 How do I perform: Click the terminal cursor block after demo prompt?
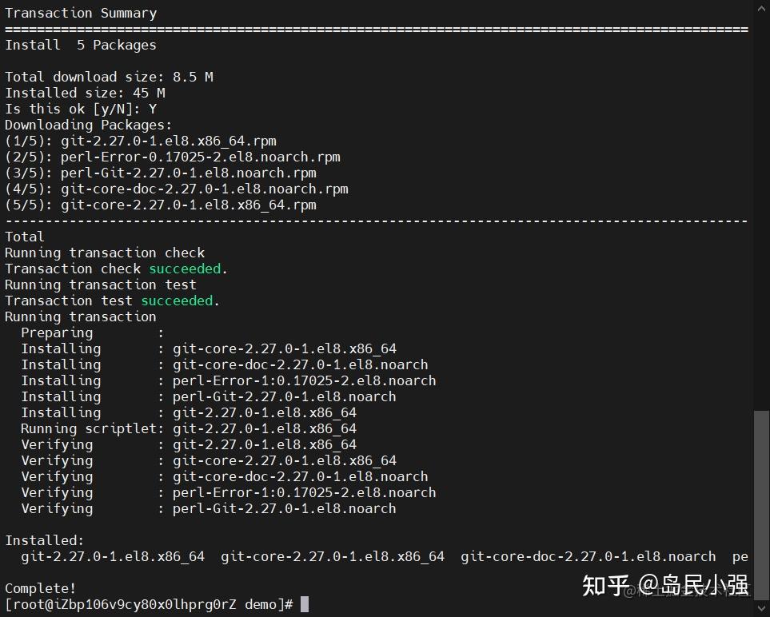click(305, 604)
